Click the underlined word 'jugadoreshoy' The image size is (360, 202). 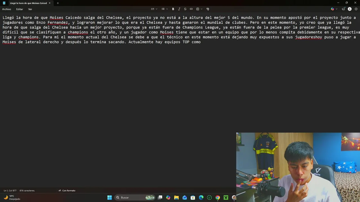coord(309,37)
